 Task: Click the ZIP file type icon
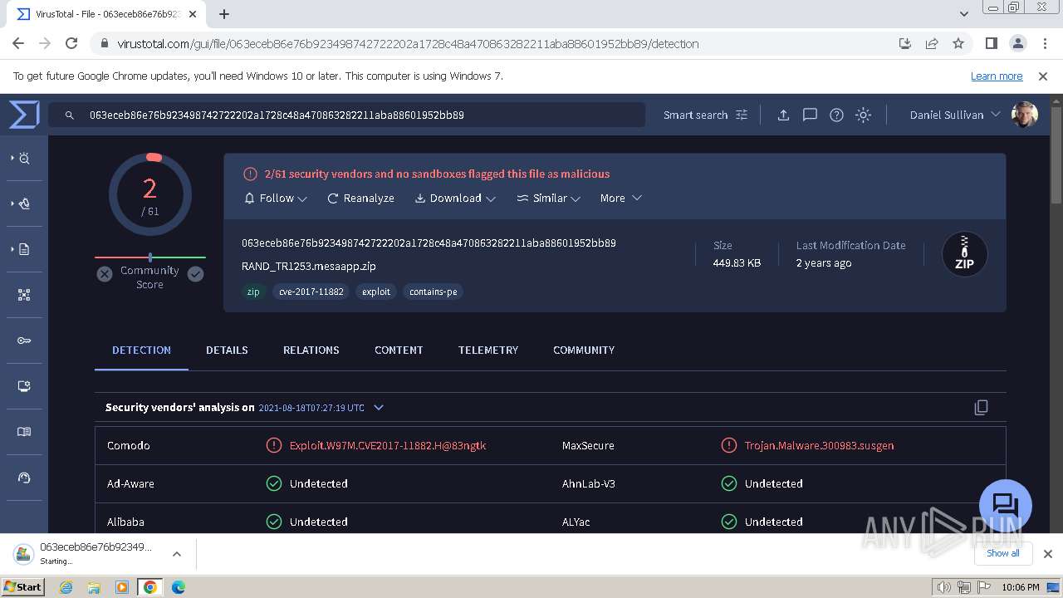tap(964, 253)
